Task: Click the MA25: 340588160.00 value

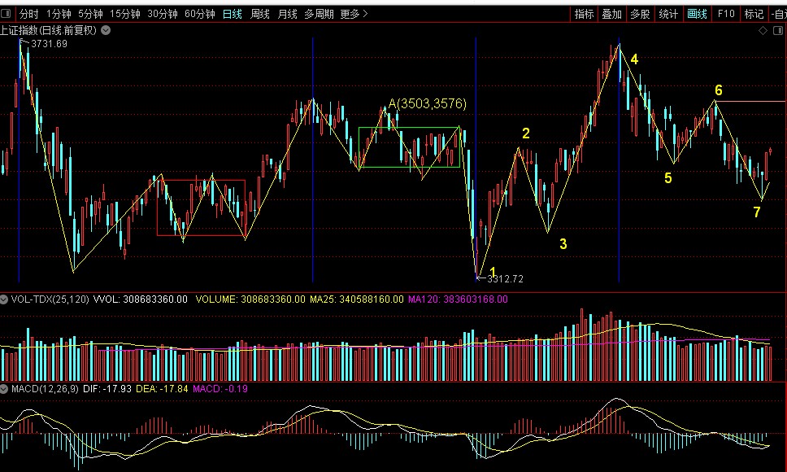Action: [356, 299]
